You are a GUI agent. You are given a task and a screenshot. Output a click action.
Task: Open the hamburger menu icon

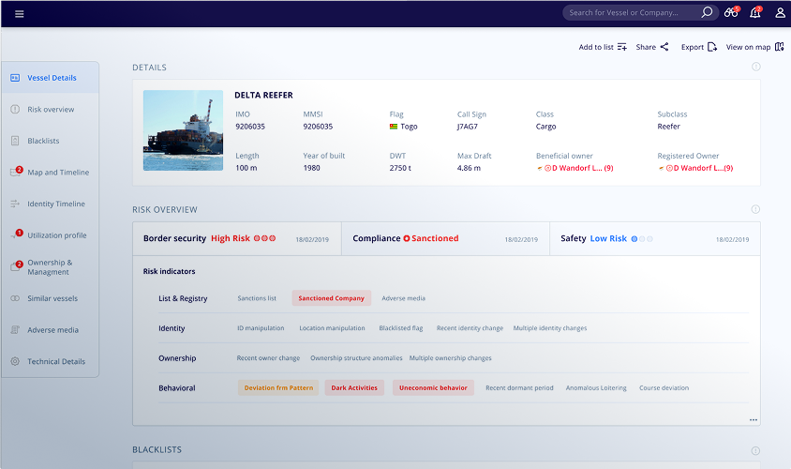pos(19,14)
